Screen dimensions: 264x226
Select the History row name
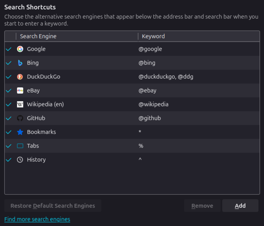[x=36, y=160]
